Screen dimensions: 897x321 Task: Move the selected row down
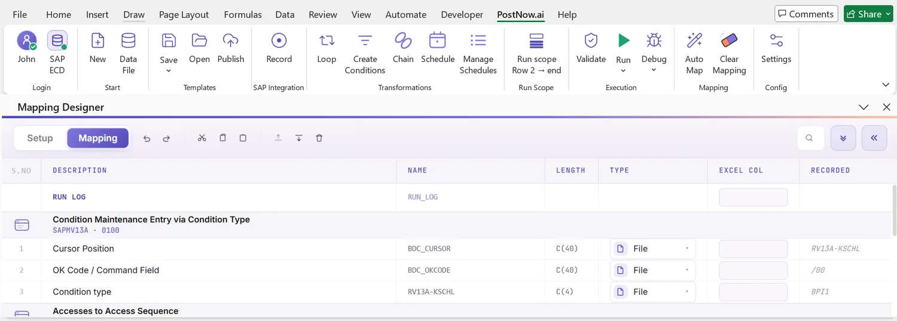point(298,138)
